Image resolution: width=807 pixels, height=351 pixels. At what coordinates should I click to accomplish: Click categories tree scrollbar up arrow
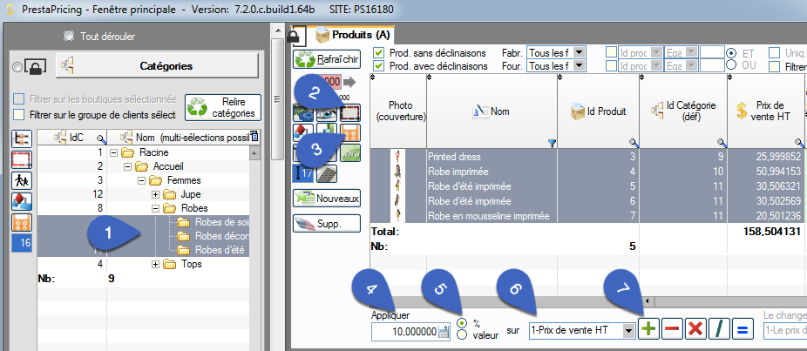coord(254,153)
